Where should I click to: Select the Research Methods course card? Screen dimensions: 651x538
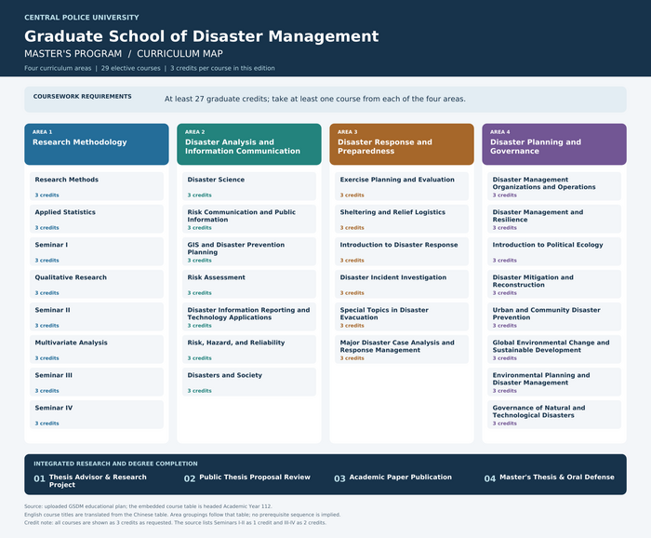pyautogui.click(x=97, y=186)
